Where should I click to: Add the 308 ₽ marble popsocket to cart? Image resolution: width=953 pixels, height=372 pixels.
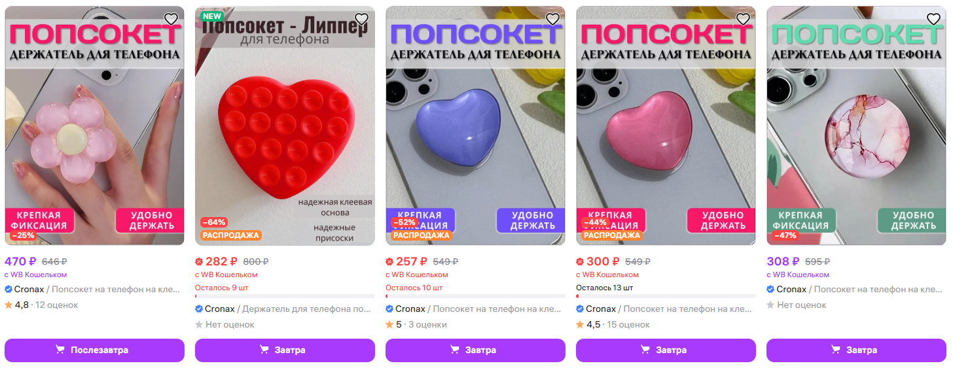coord(856,350)
